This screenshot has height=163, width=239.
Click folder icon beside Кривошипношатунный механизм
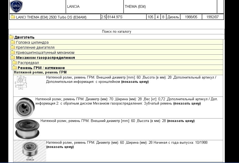(13, 53)
